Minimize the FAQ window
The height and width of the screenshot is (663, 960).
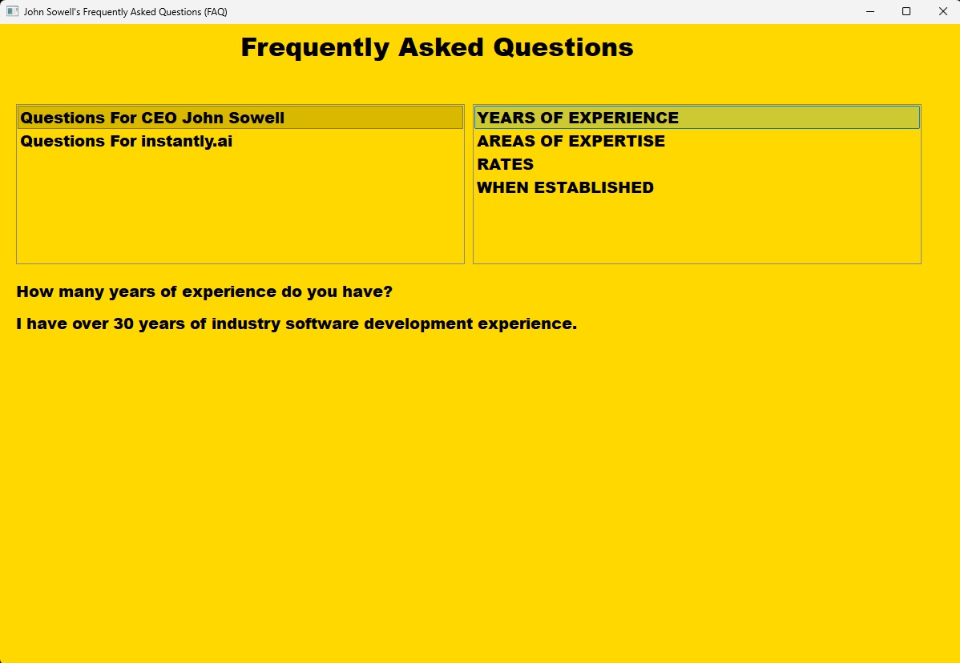pyautogui.click(x=869, y=12)
